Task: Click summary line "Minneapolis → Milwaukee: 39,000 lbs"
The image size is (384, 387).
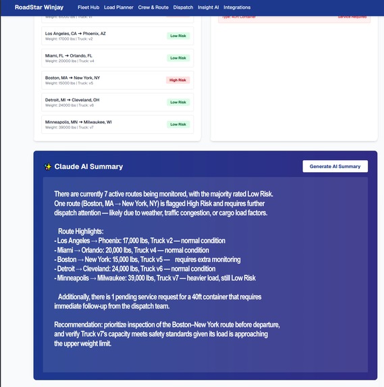Action: tap(155, 278)
